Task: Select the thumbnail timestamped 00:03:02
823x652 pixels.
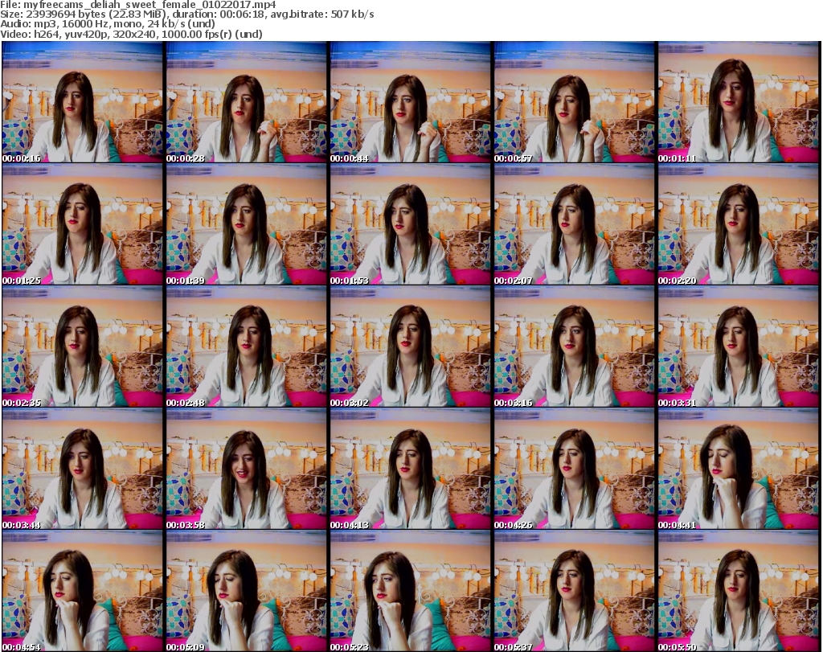Action: point(411,347)
